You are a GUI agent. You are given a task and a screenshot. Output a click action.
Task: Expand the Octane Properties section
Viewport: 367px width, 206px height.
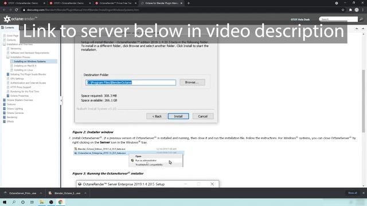click(8, 96)
